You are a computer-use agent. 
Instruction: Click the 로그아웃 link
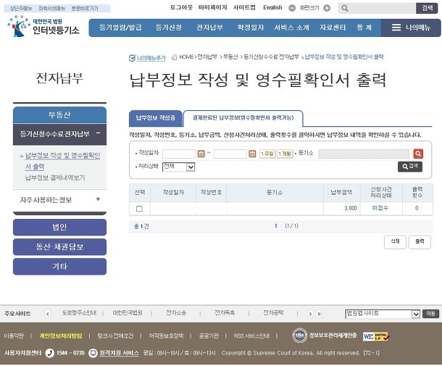[181, 8]
